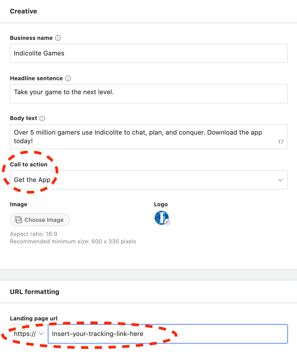Click the Business name info icon
The image size is (297, 364).
coord(58,38)
